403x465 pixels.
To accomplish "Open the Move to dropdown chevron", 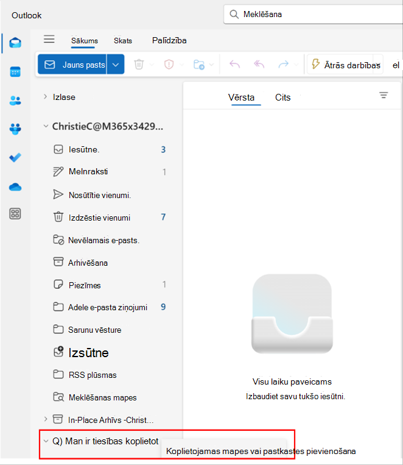I will click(212, 65).
